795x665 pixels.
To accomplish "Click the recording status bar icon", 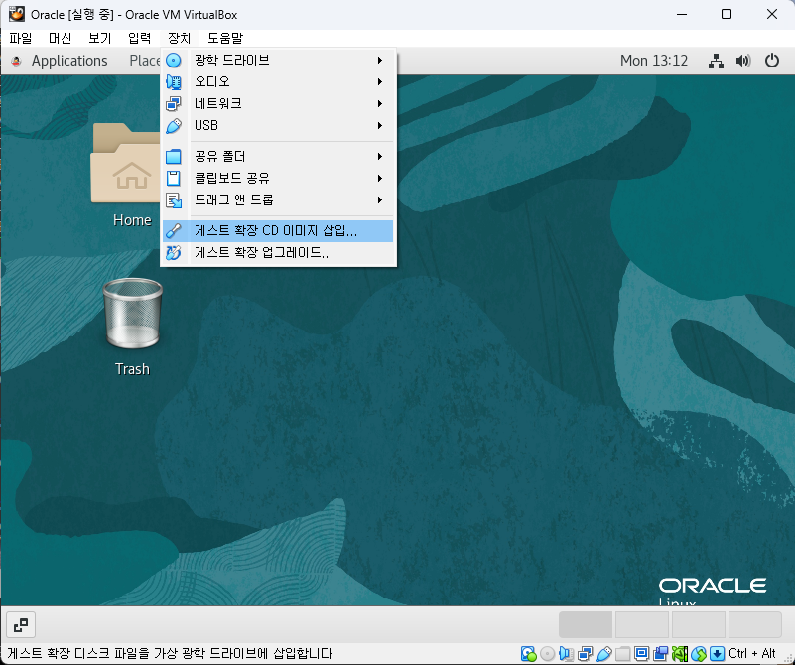I will tap(661, 654).
